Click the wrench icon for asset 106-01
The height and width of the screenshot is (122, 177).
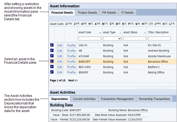(52, 45)
